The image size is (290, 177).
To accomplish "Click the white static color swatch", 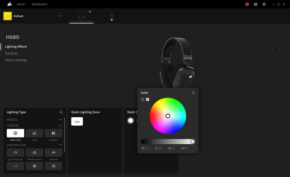I will (x=130, y=121).
